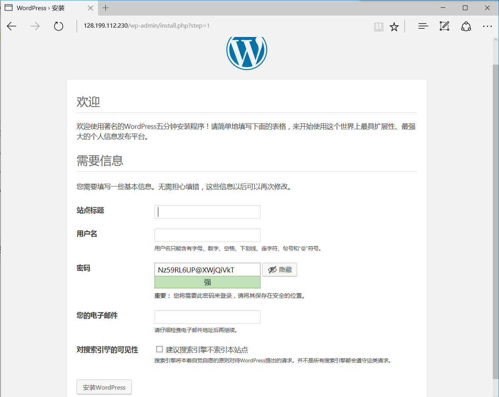Close the browser window
This screenshot has width=499, height=397.
click(x=487, y=8)
